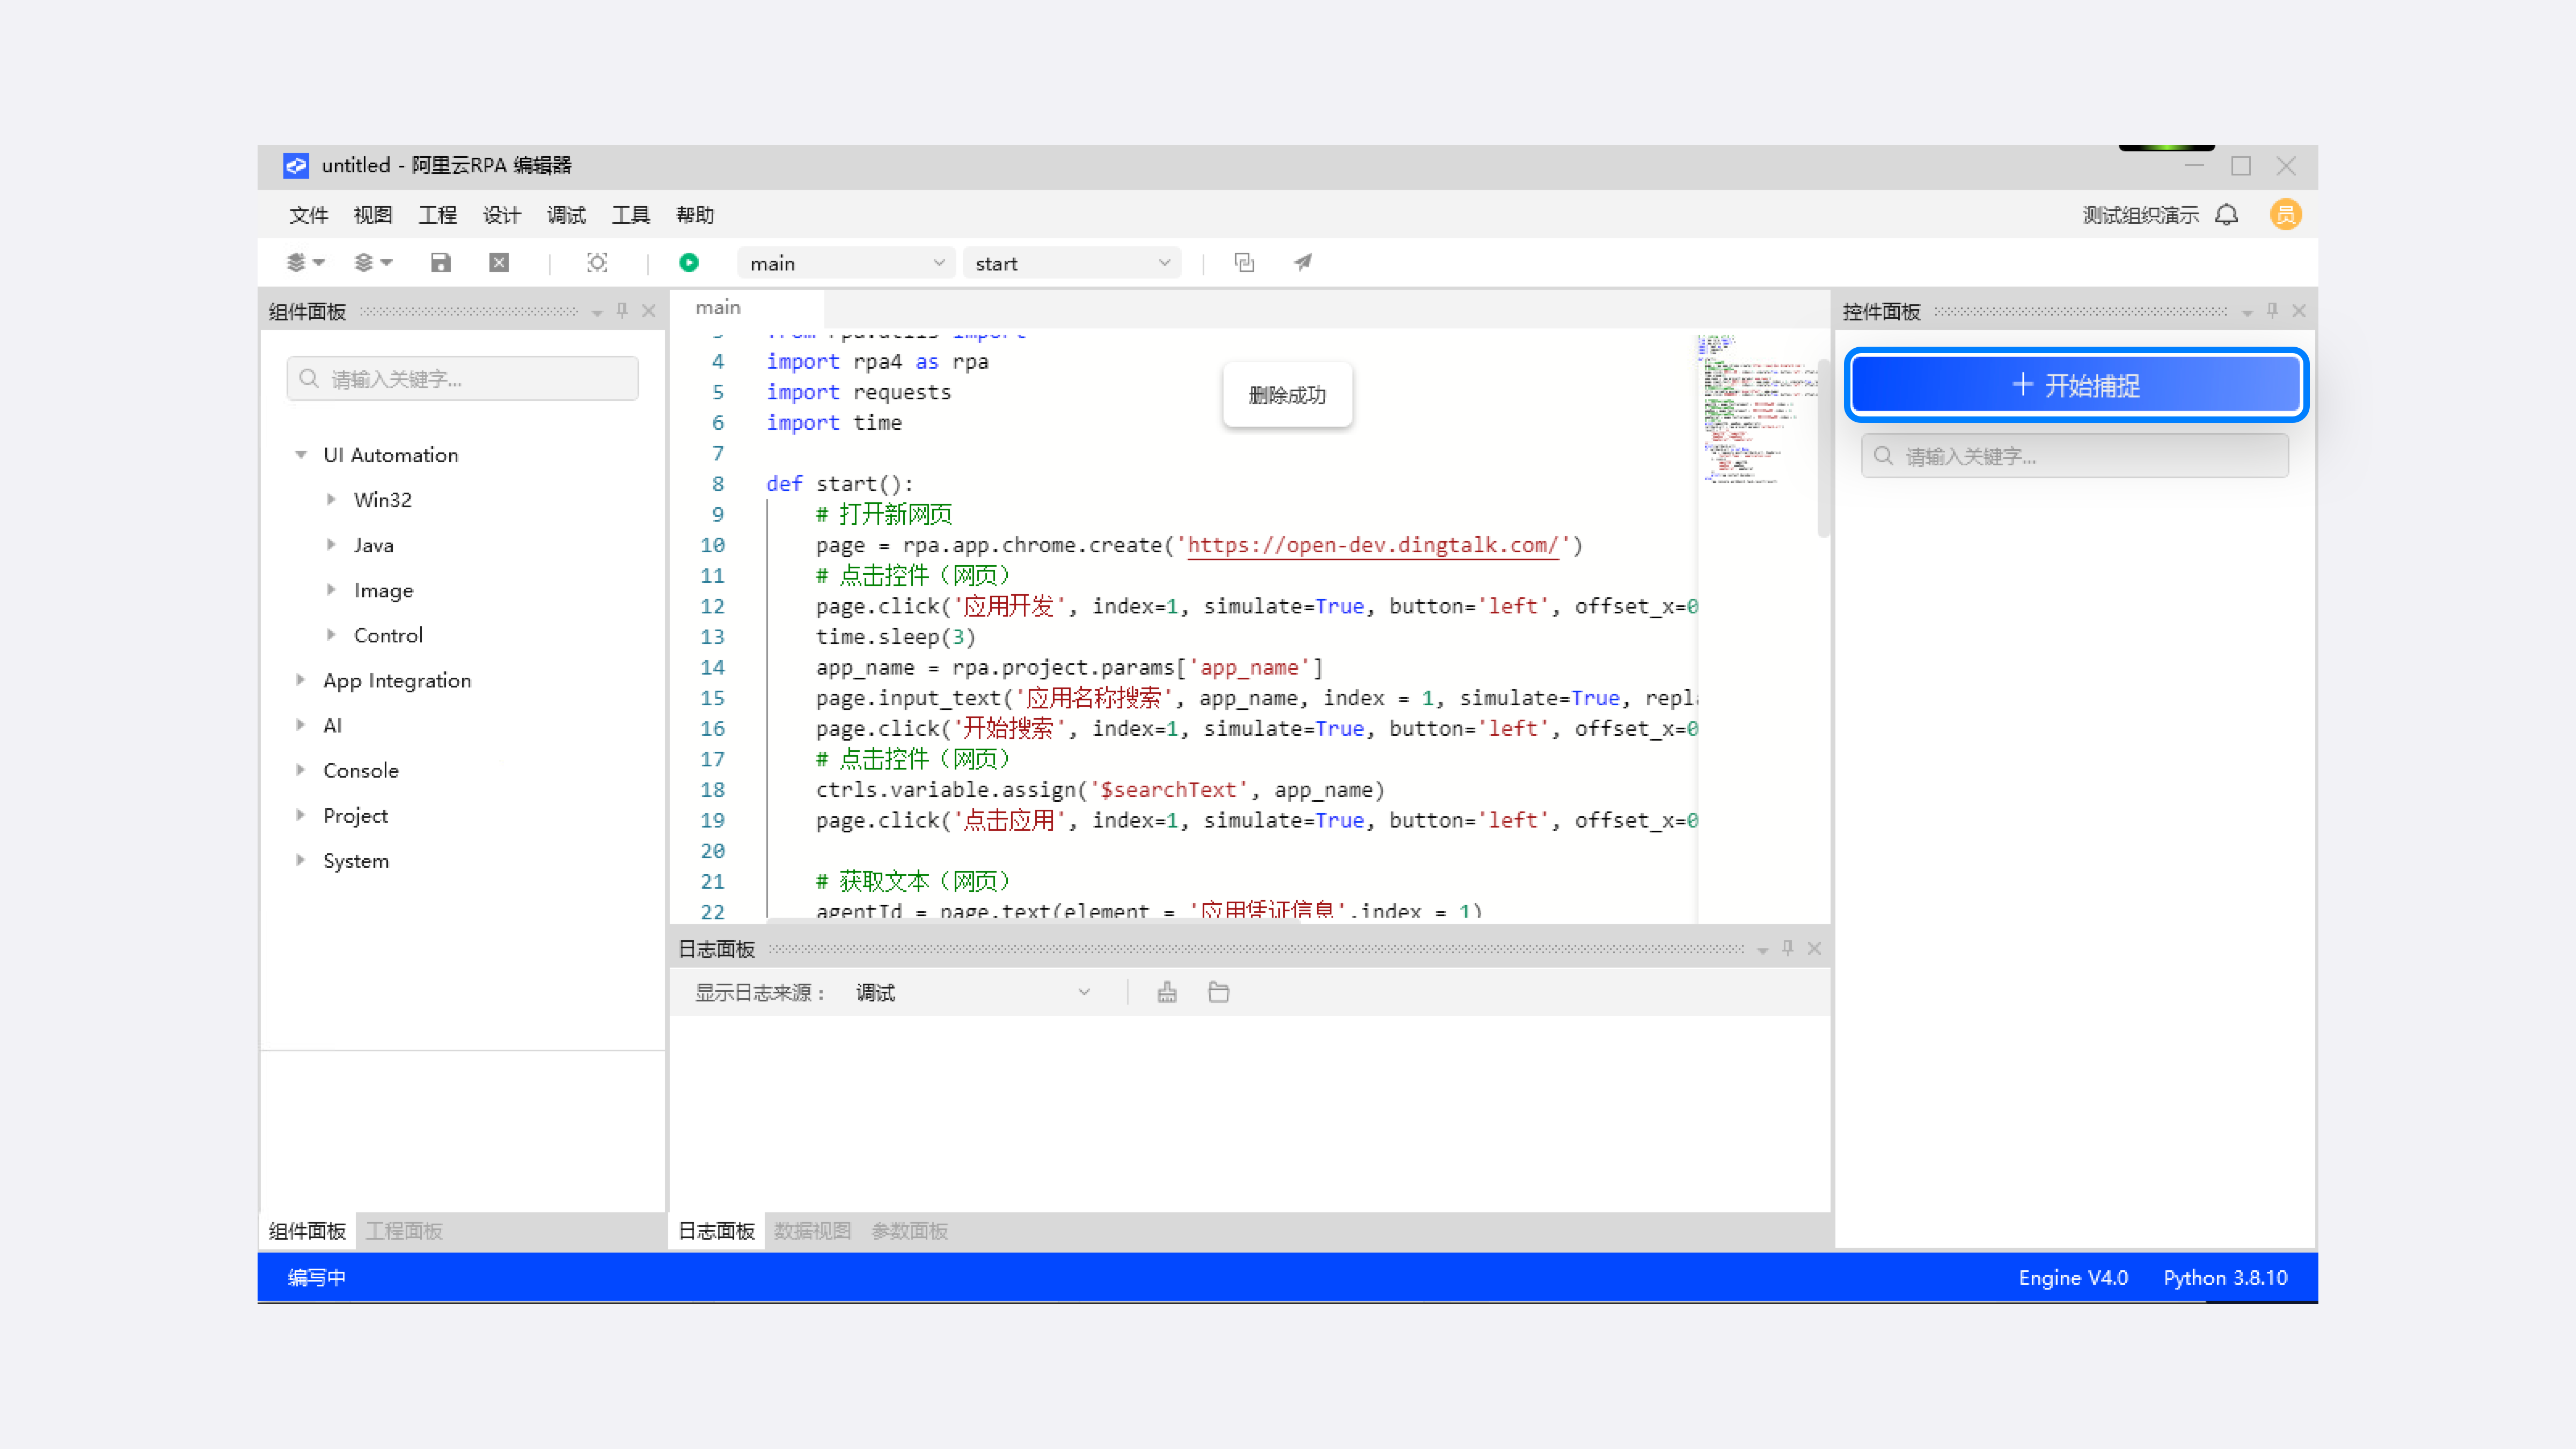Open the 帮助 menu
Image resolution: width=2576 pixels, height=1449 pixels.
695,215
